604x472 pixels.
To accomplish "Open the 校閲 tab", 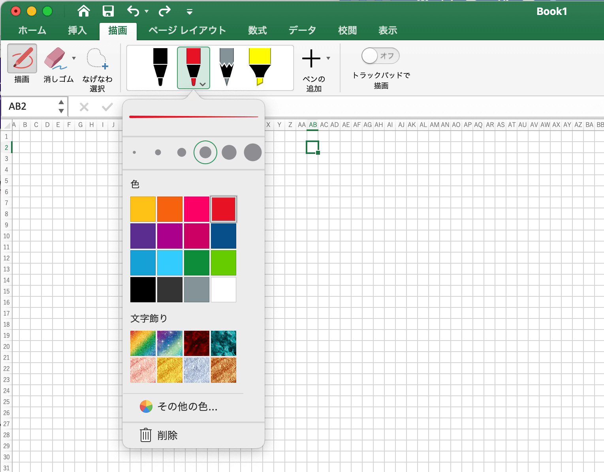I will 348,30.
